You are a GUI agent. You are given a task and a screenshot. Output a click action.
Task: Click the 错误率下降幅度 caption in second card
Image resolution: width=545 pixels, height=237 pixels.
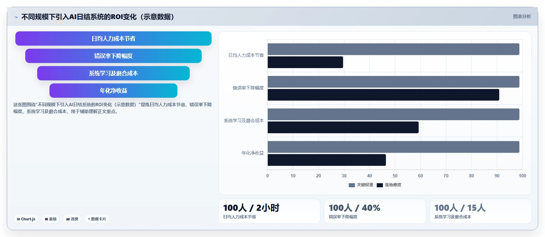coord(343,217)
